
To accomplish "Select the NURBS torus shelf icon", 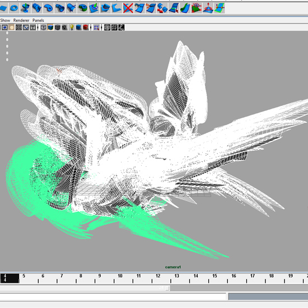I will click(x=14, y=8).
